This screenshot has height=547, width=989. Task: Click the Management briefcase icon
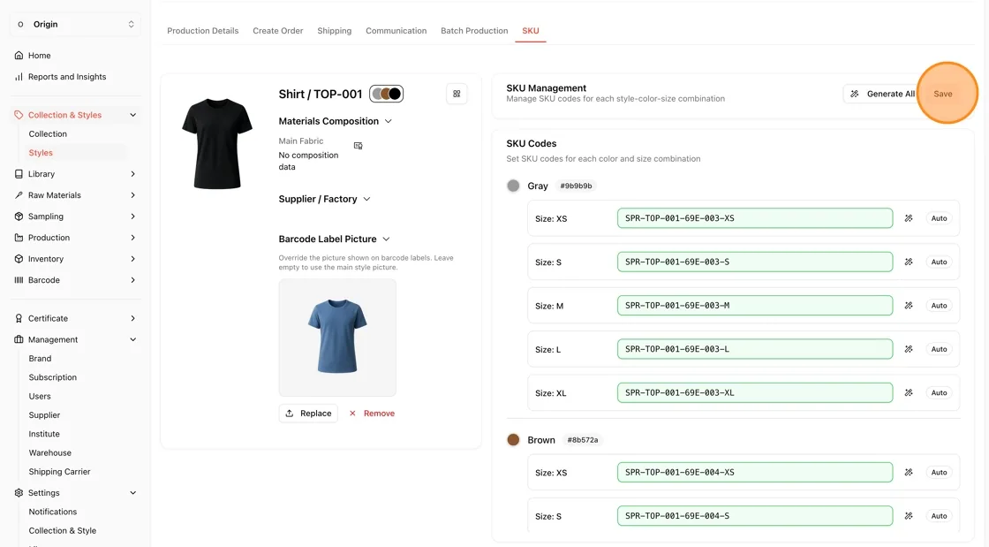coord(19,339)
